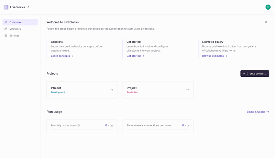Open the Browse examples link

(214, 56)
